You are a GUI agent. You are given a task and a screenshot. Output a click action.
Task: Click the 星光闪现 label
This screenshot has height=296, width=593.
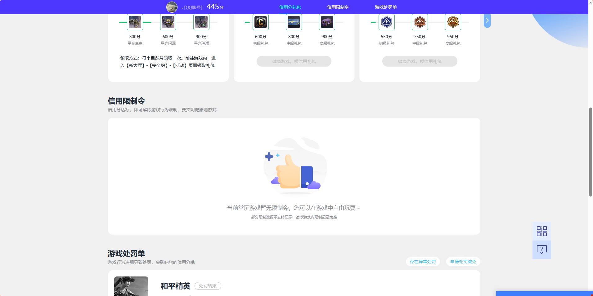(168, 43)
